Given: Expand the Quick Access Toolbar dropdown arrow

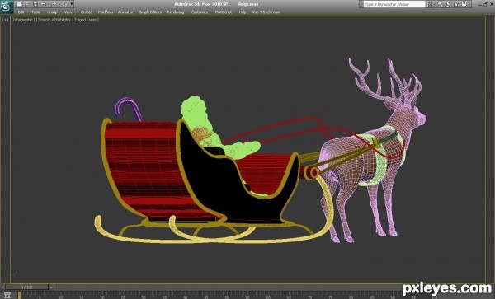Looking at the screenshot, I should click(x=72, y=4).
